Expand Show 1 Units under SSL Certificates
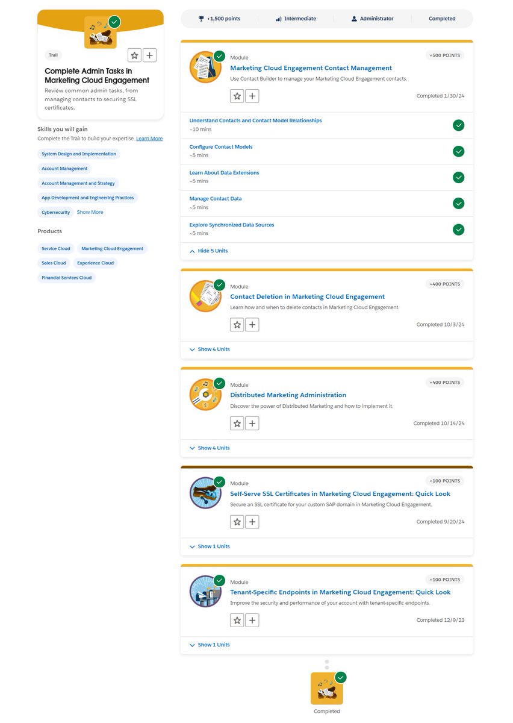This screenshot has height=723, width=513. [210, 546]
